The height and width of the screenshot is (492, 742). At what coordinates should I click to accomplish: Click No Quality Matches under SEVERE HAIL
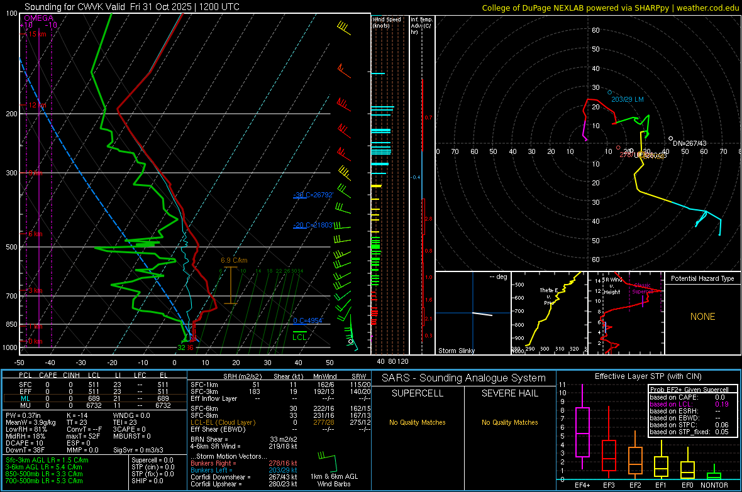[x=509, y=422]
